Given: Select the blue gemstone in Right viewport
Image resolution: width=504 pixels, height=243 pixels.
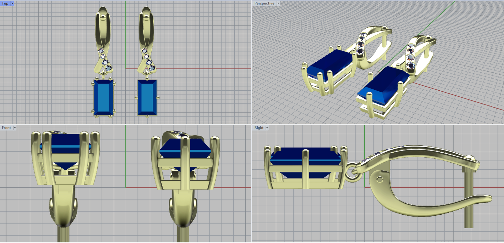Looking at the screenshot, I should 306,163.
